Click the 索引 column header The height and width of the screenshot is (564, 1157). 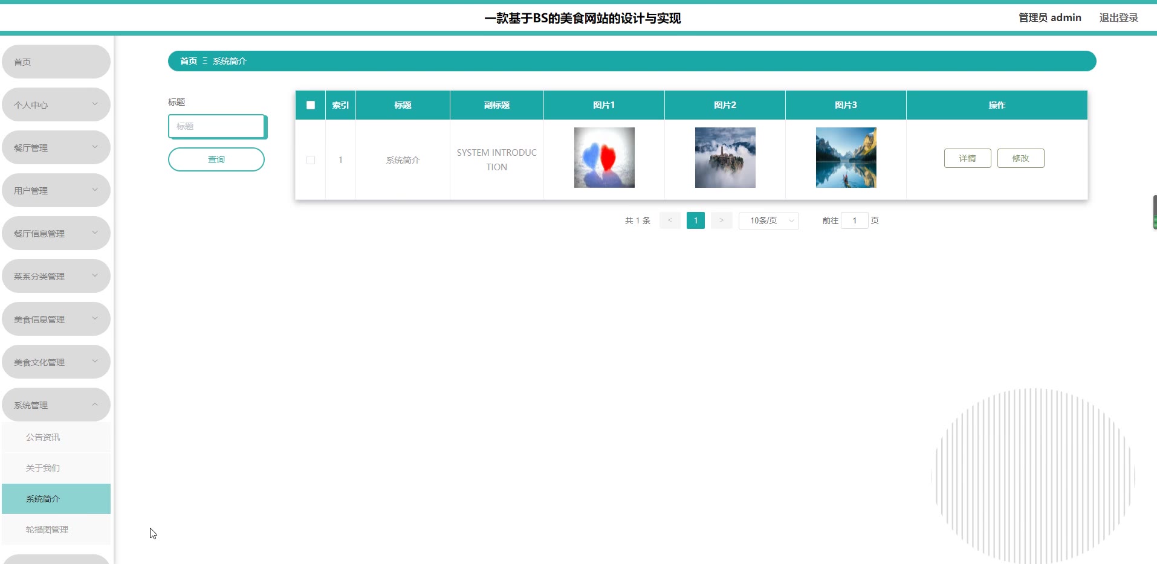[x=340, y=105]
